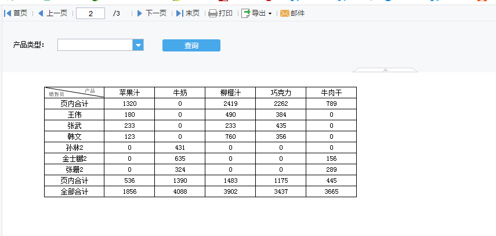This screenshot has width=496, height=236.
Task: Collapse the parameter panel with triangle handle
Action: (385, 70)
